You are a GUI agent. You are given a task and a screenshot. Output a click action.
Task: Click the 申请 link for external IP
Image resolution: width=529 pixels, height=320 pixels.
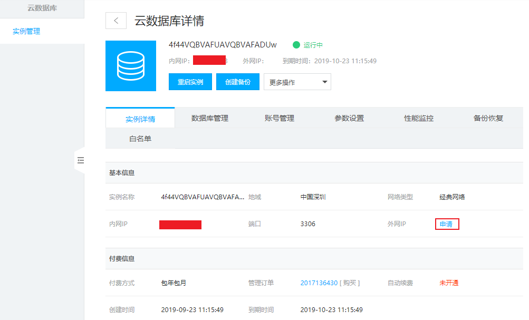(x=446, y=224)
